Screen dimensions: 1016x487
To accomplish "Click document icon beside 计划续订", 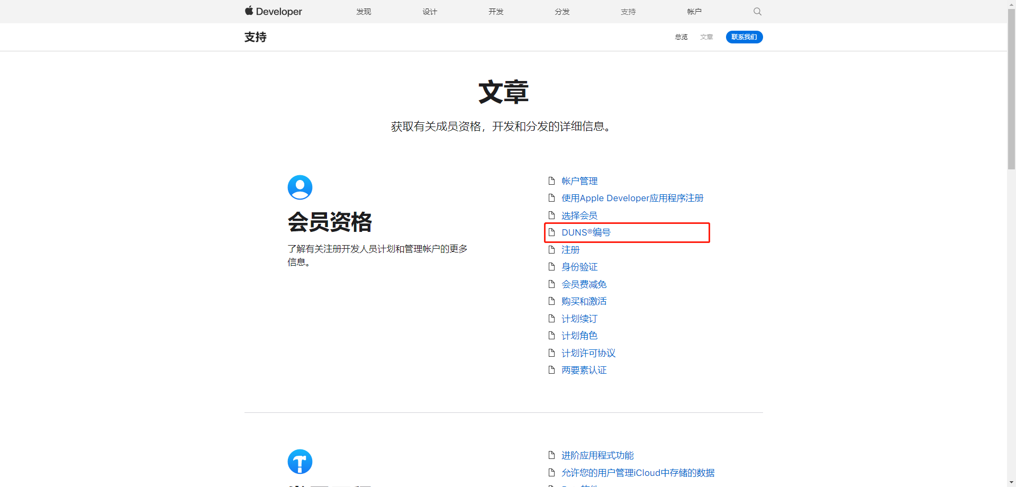I will (x=551, y=318).
